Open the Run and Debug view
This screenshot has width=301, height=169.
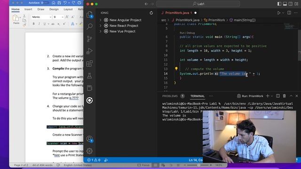point(89,51)
